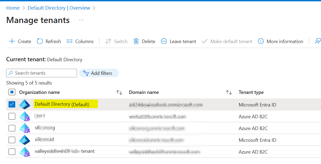Screen dimensions: 321x164
Task: Click Microsoft Entra ID in the Default Directory row
Action: 257,105
